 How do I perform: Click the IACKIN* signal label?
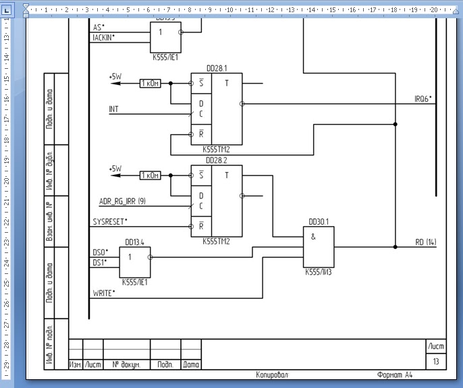coord(103,38)
